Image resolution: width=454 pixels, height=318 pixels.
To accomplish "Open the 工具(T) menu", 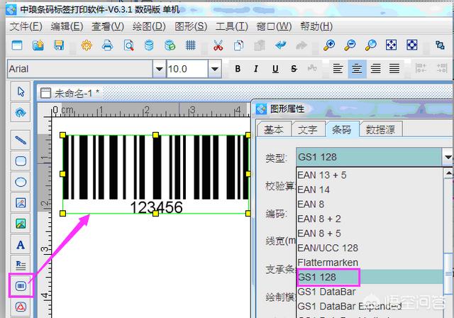I will [x=232, y=27].
